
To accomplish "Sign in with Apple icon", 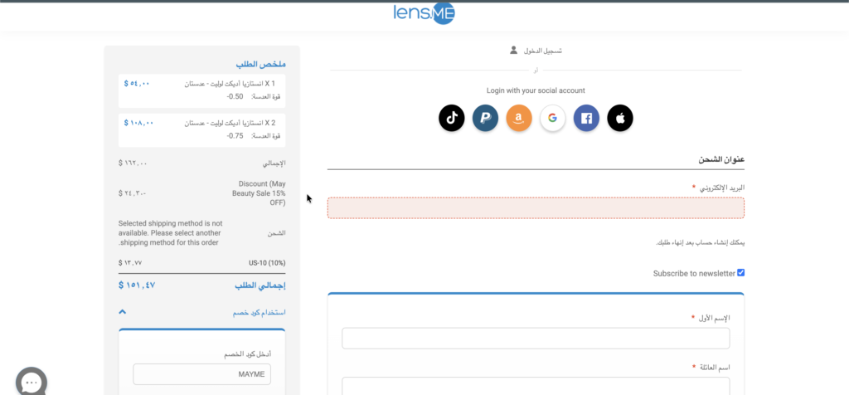I will coord(620,118).
